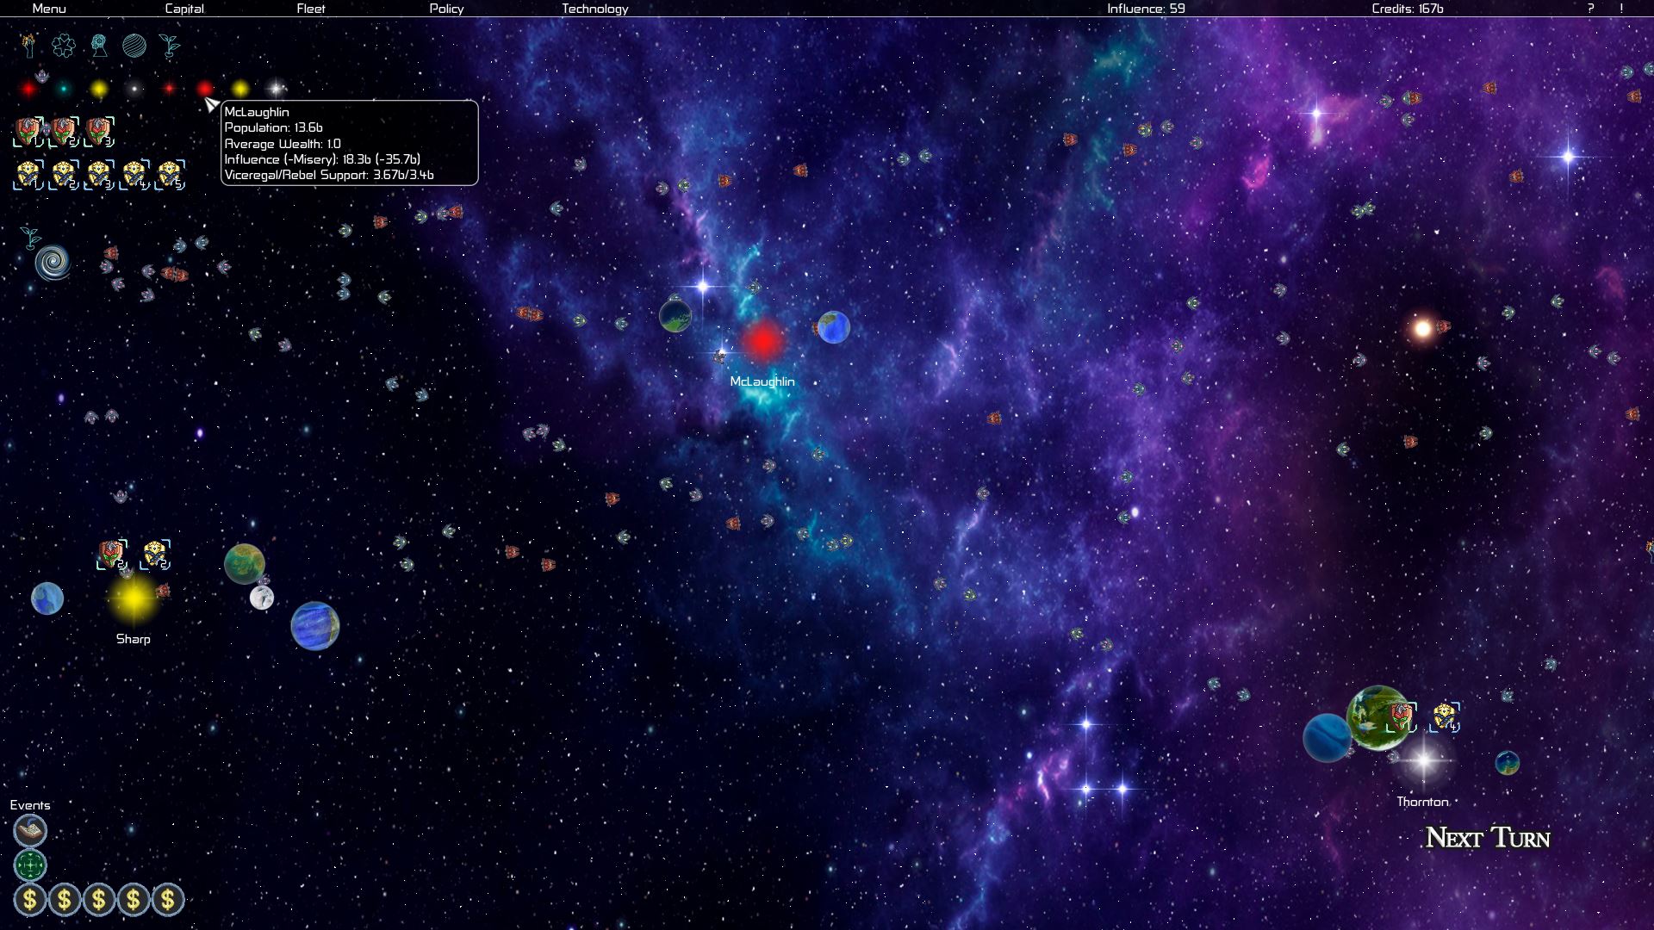Select the Thornton white star on map
This screenshot has width=1654, height=930.
point(1423,761)
